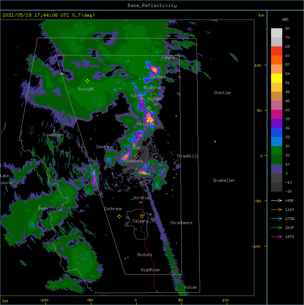Click the Vulcan town label

(190, 287)
